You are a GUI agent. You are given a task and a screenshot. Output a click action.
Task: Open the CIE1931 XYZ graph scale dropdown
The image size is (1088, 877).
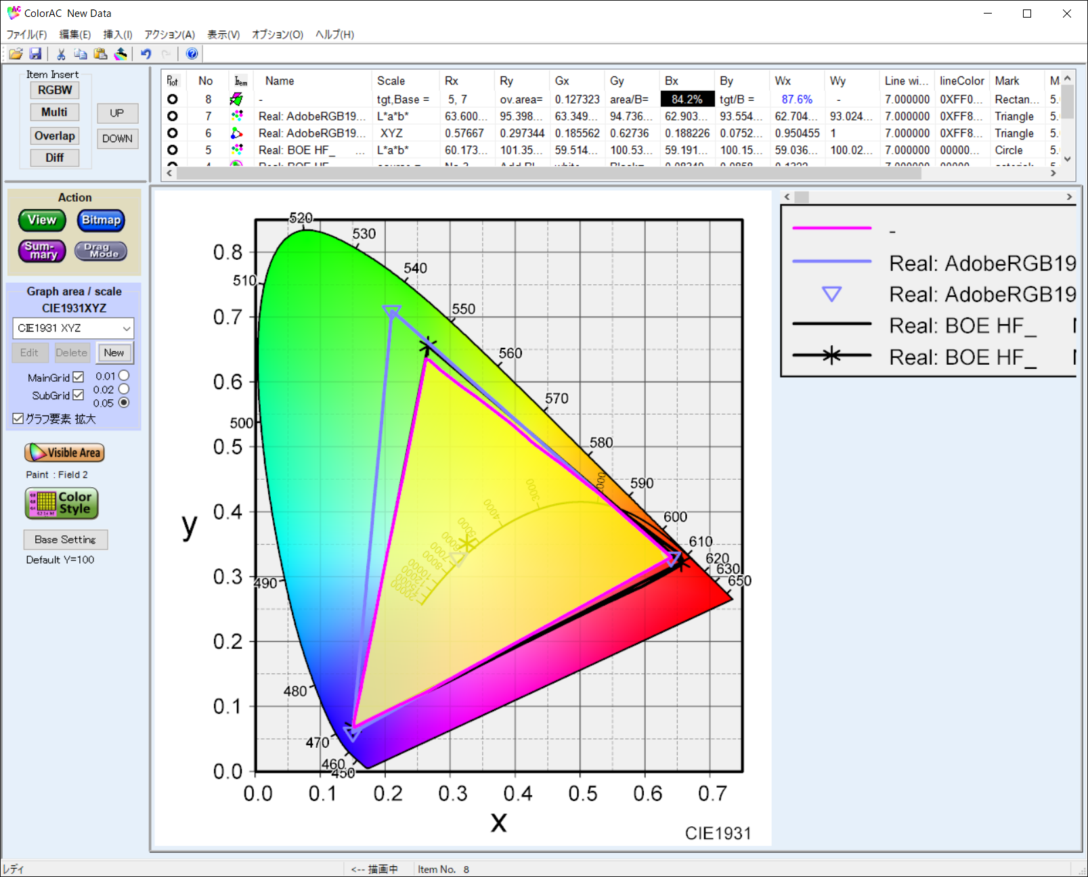(73, 328)
